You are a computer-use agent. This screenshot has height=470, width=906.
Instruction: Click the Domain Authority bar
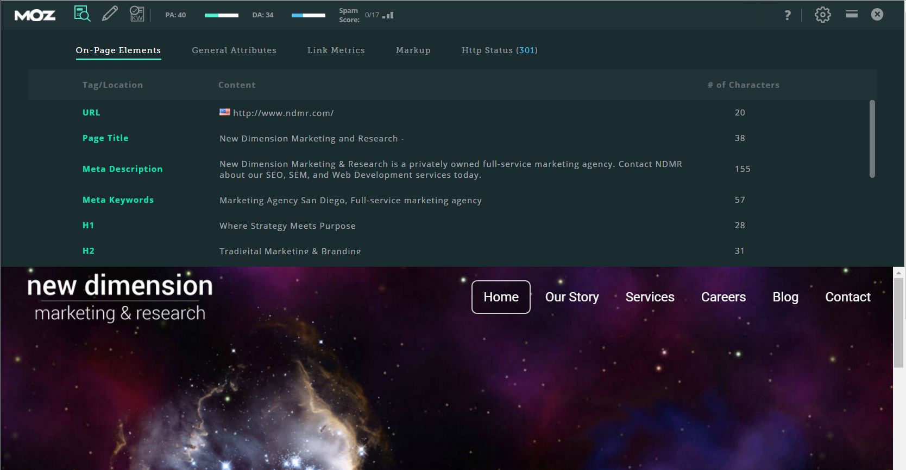click(309, 15)
